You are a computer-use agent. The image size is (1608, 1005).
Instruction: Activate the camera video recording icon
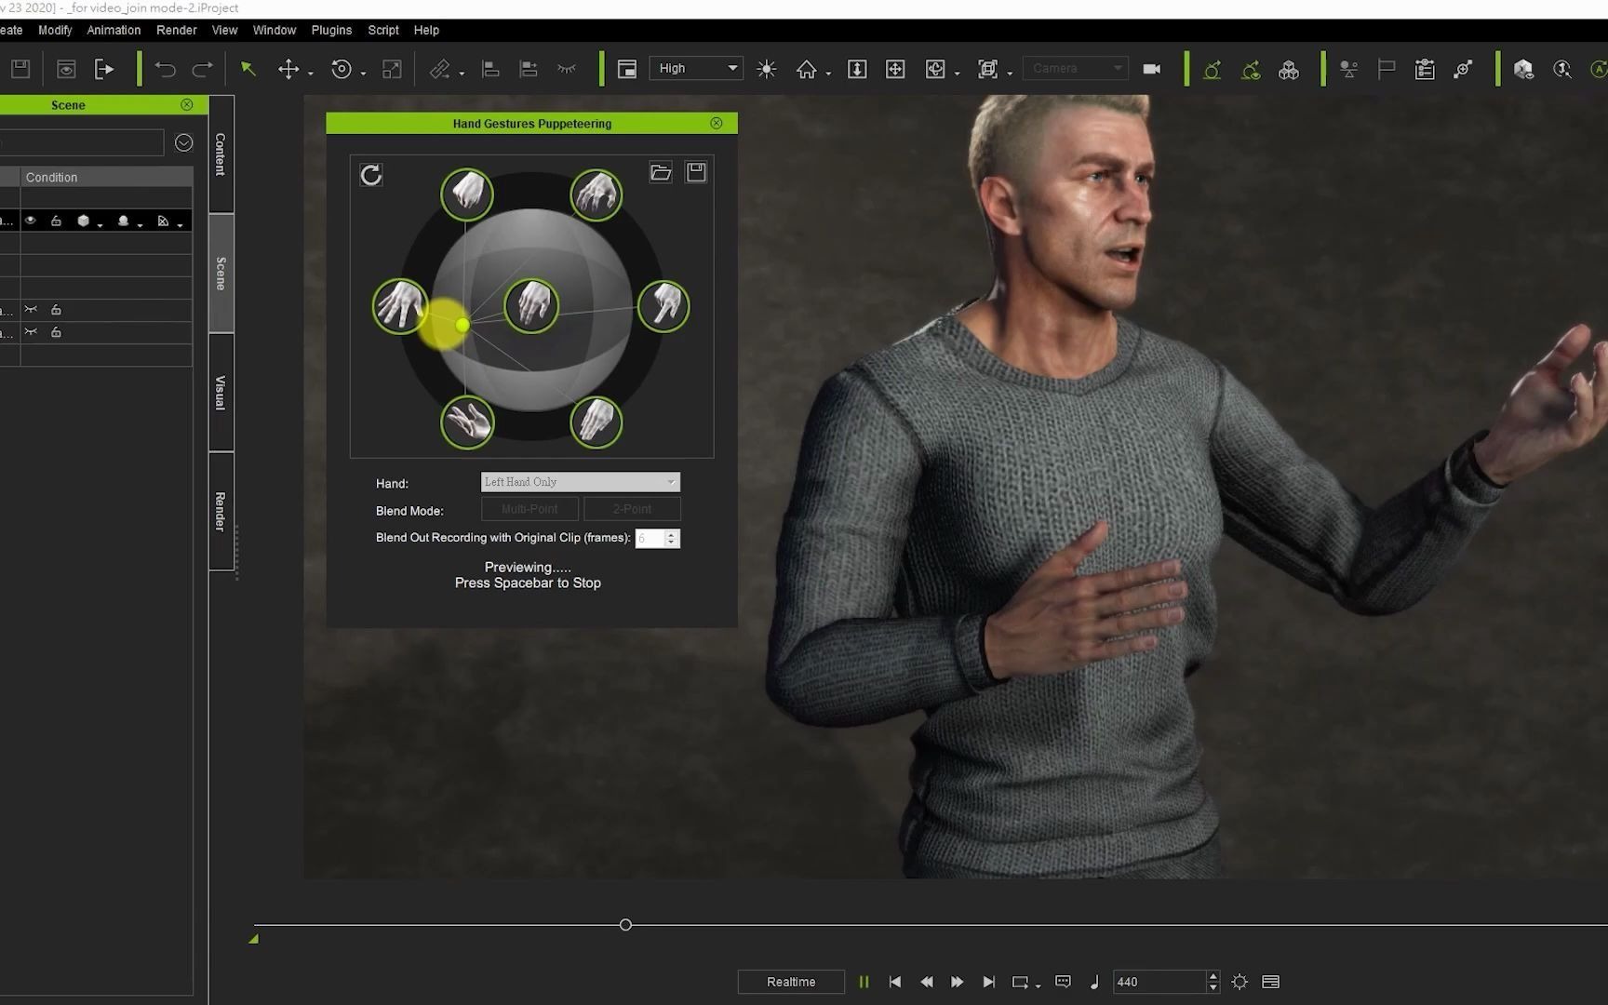click(1151, 68)
